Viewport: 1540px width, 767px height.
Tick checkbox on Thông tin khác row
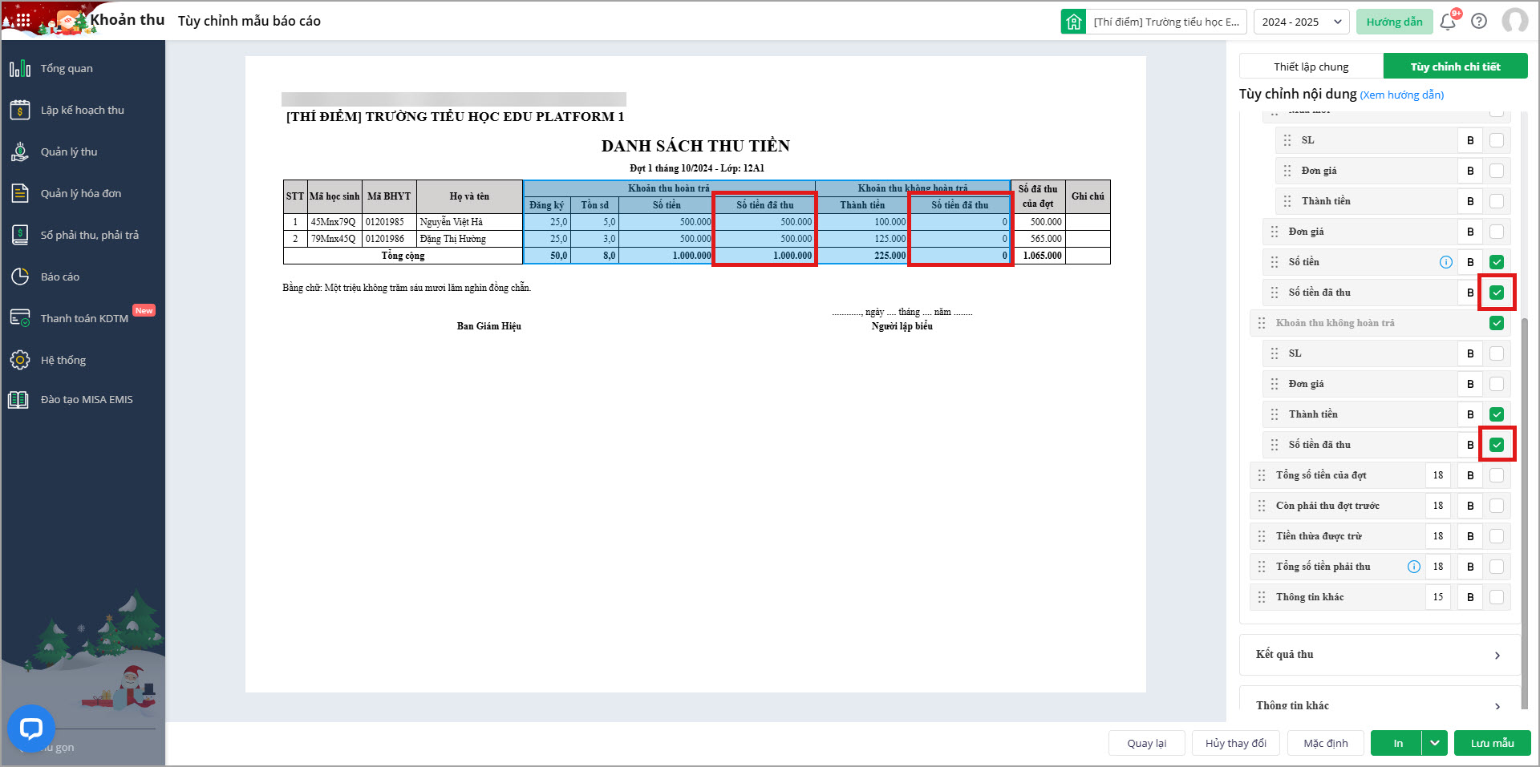[1497, 597]
